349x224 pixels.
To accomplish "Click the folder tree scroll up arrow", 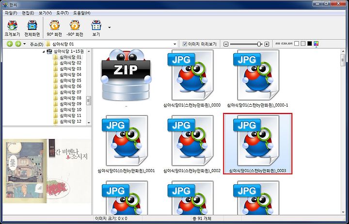I will coord(89,51).
